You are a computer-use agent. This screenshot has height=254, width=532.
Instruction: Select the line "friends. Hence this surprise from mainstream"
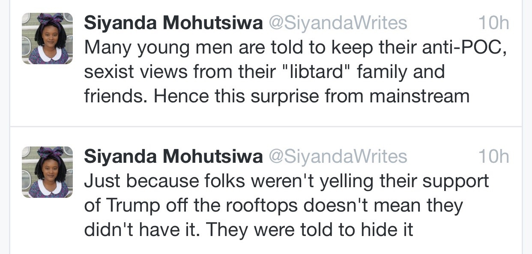tap(277, 96)
